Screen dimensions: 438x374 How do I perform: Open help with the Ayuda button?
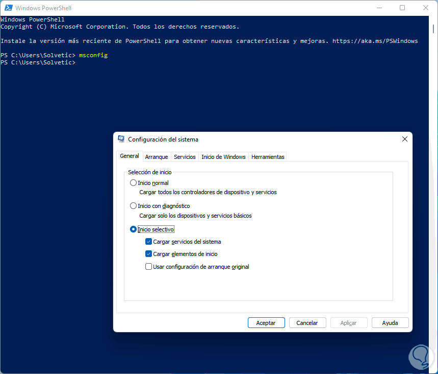coord(390,323)
